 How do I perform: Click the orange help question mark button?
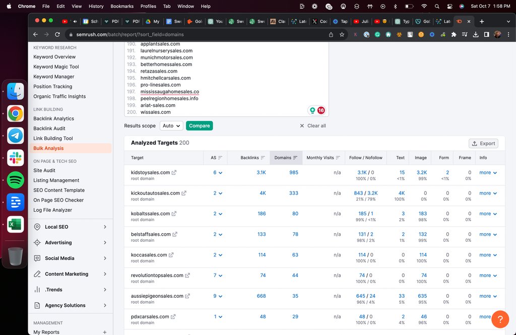click(x=500, y=319)
